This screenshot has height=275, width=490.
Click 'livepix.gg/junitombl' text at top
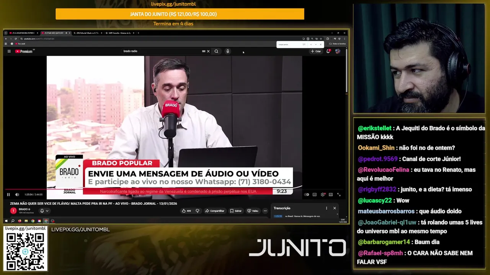173,4
